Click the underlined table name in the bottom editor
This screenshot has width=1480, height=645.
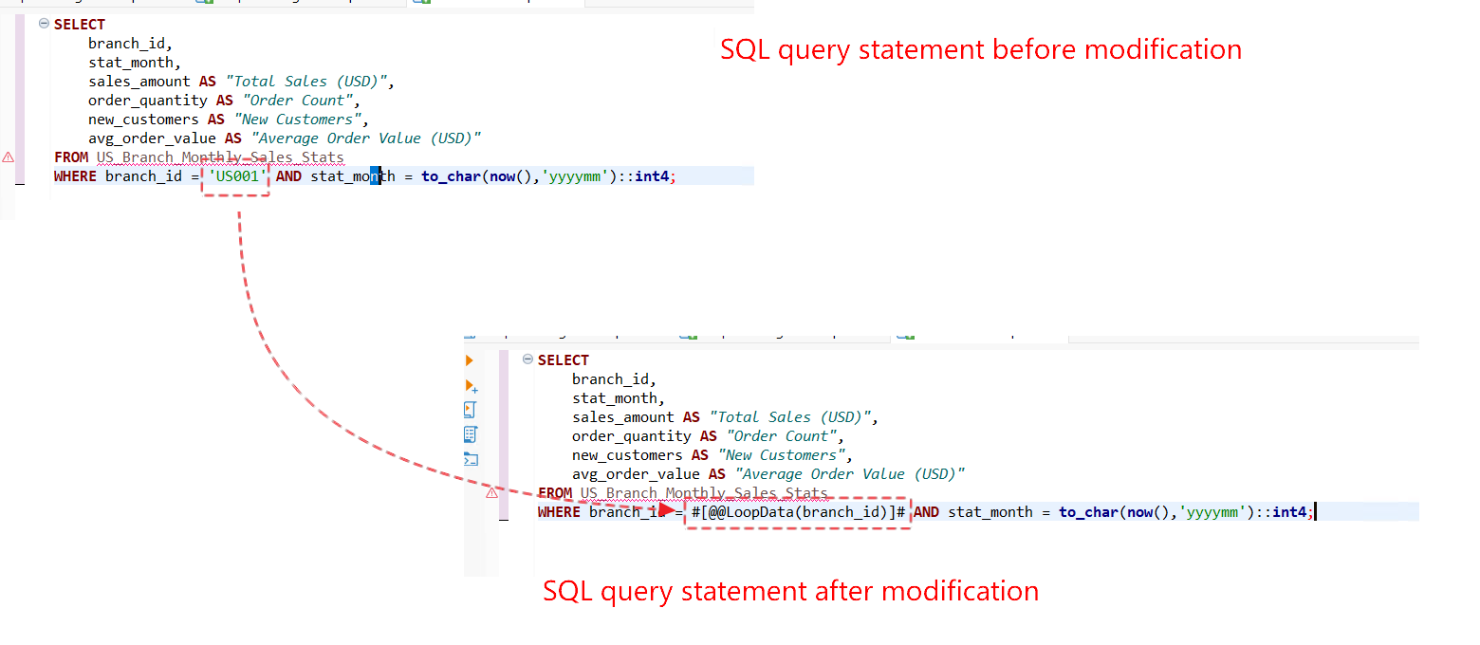pos(700,492)
